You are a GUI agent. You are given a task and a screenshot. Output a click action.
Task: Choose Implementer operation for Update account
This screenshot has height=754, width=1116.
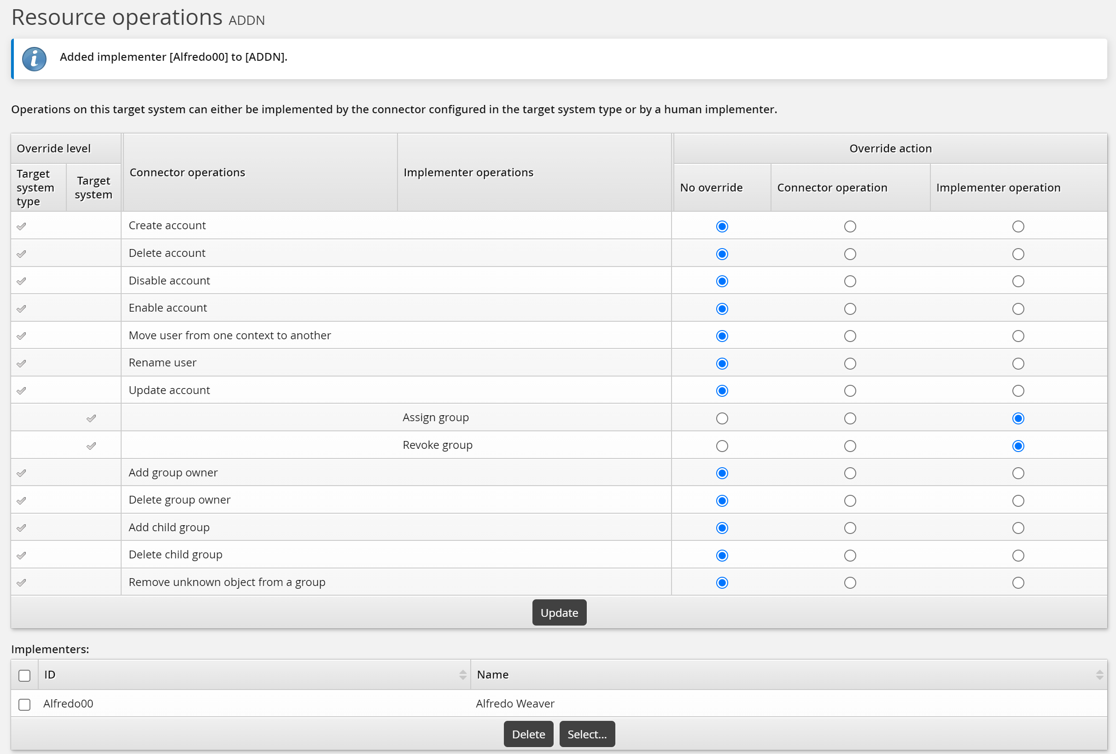pos(1018,391)
